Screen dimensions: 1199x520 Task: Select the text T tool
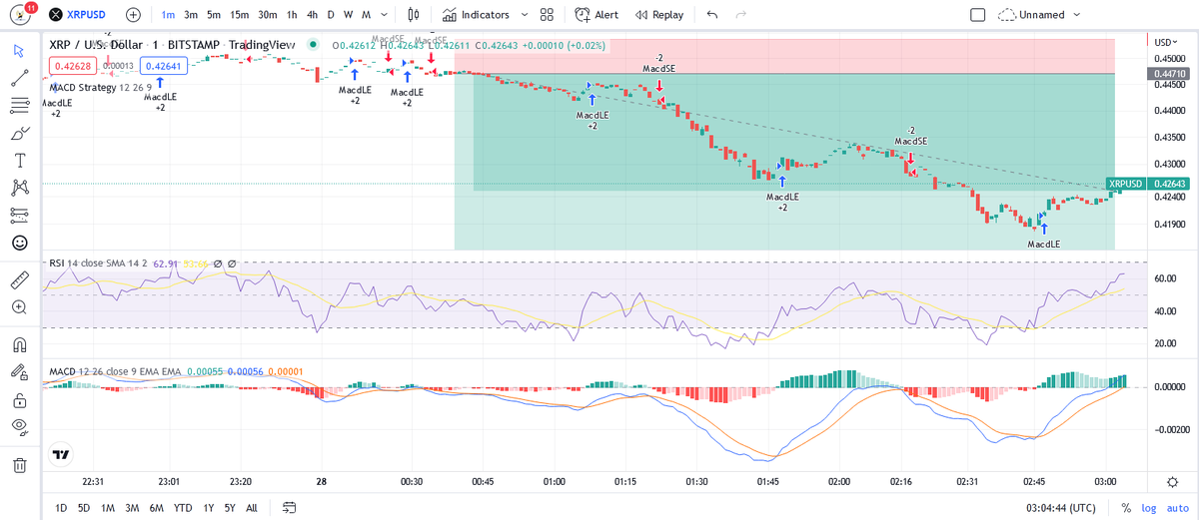pos(19,160)
